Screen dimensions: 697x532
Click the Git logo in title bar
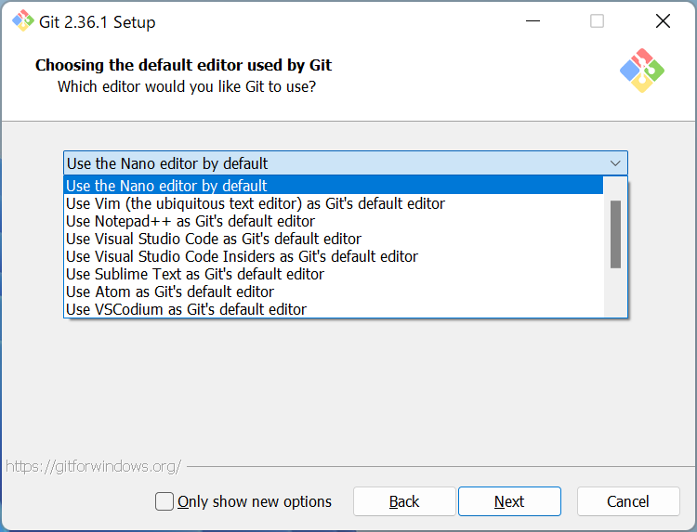tap(22, 20)
